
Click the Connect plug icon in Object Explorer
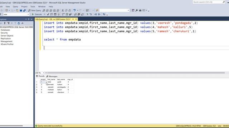(5, 23)
